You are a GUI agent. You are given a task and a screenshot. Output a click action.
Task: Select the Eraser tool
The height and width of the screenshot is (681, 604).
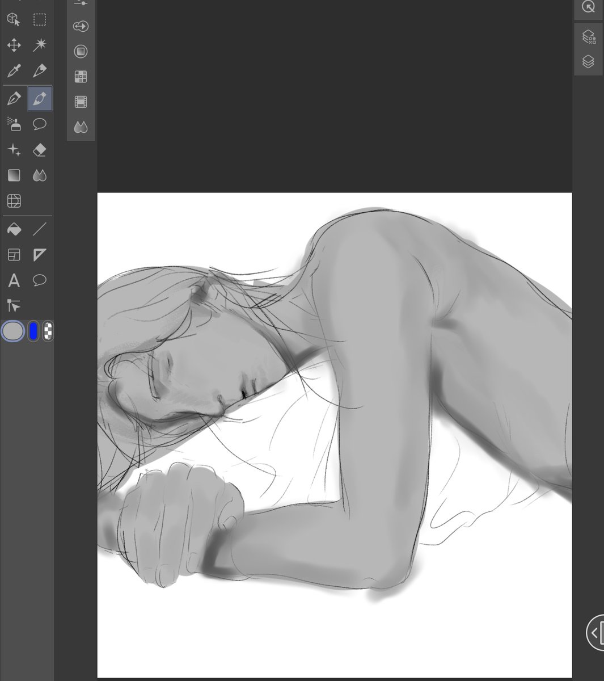coord(40,150)
